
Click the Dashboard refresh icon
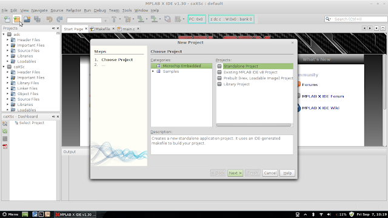click(x=5, y=131)
